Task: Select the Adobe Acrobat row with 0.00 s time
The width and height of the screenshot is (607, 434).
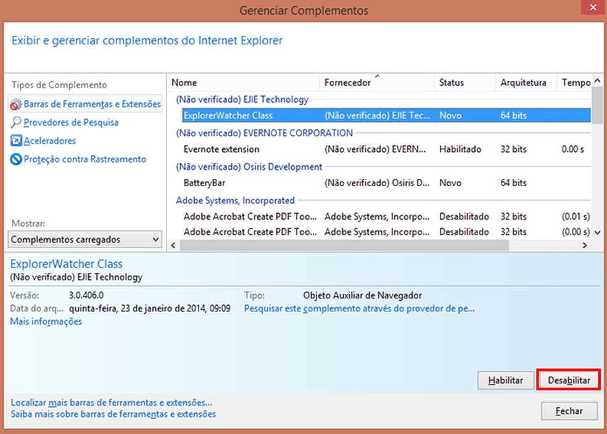Action: pos(386,232)
